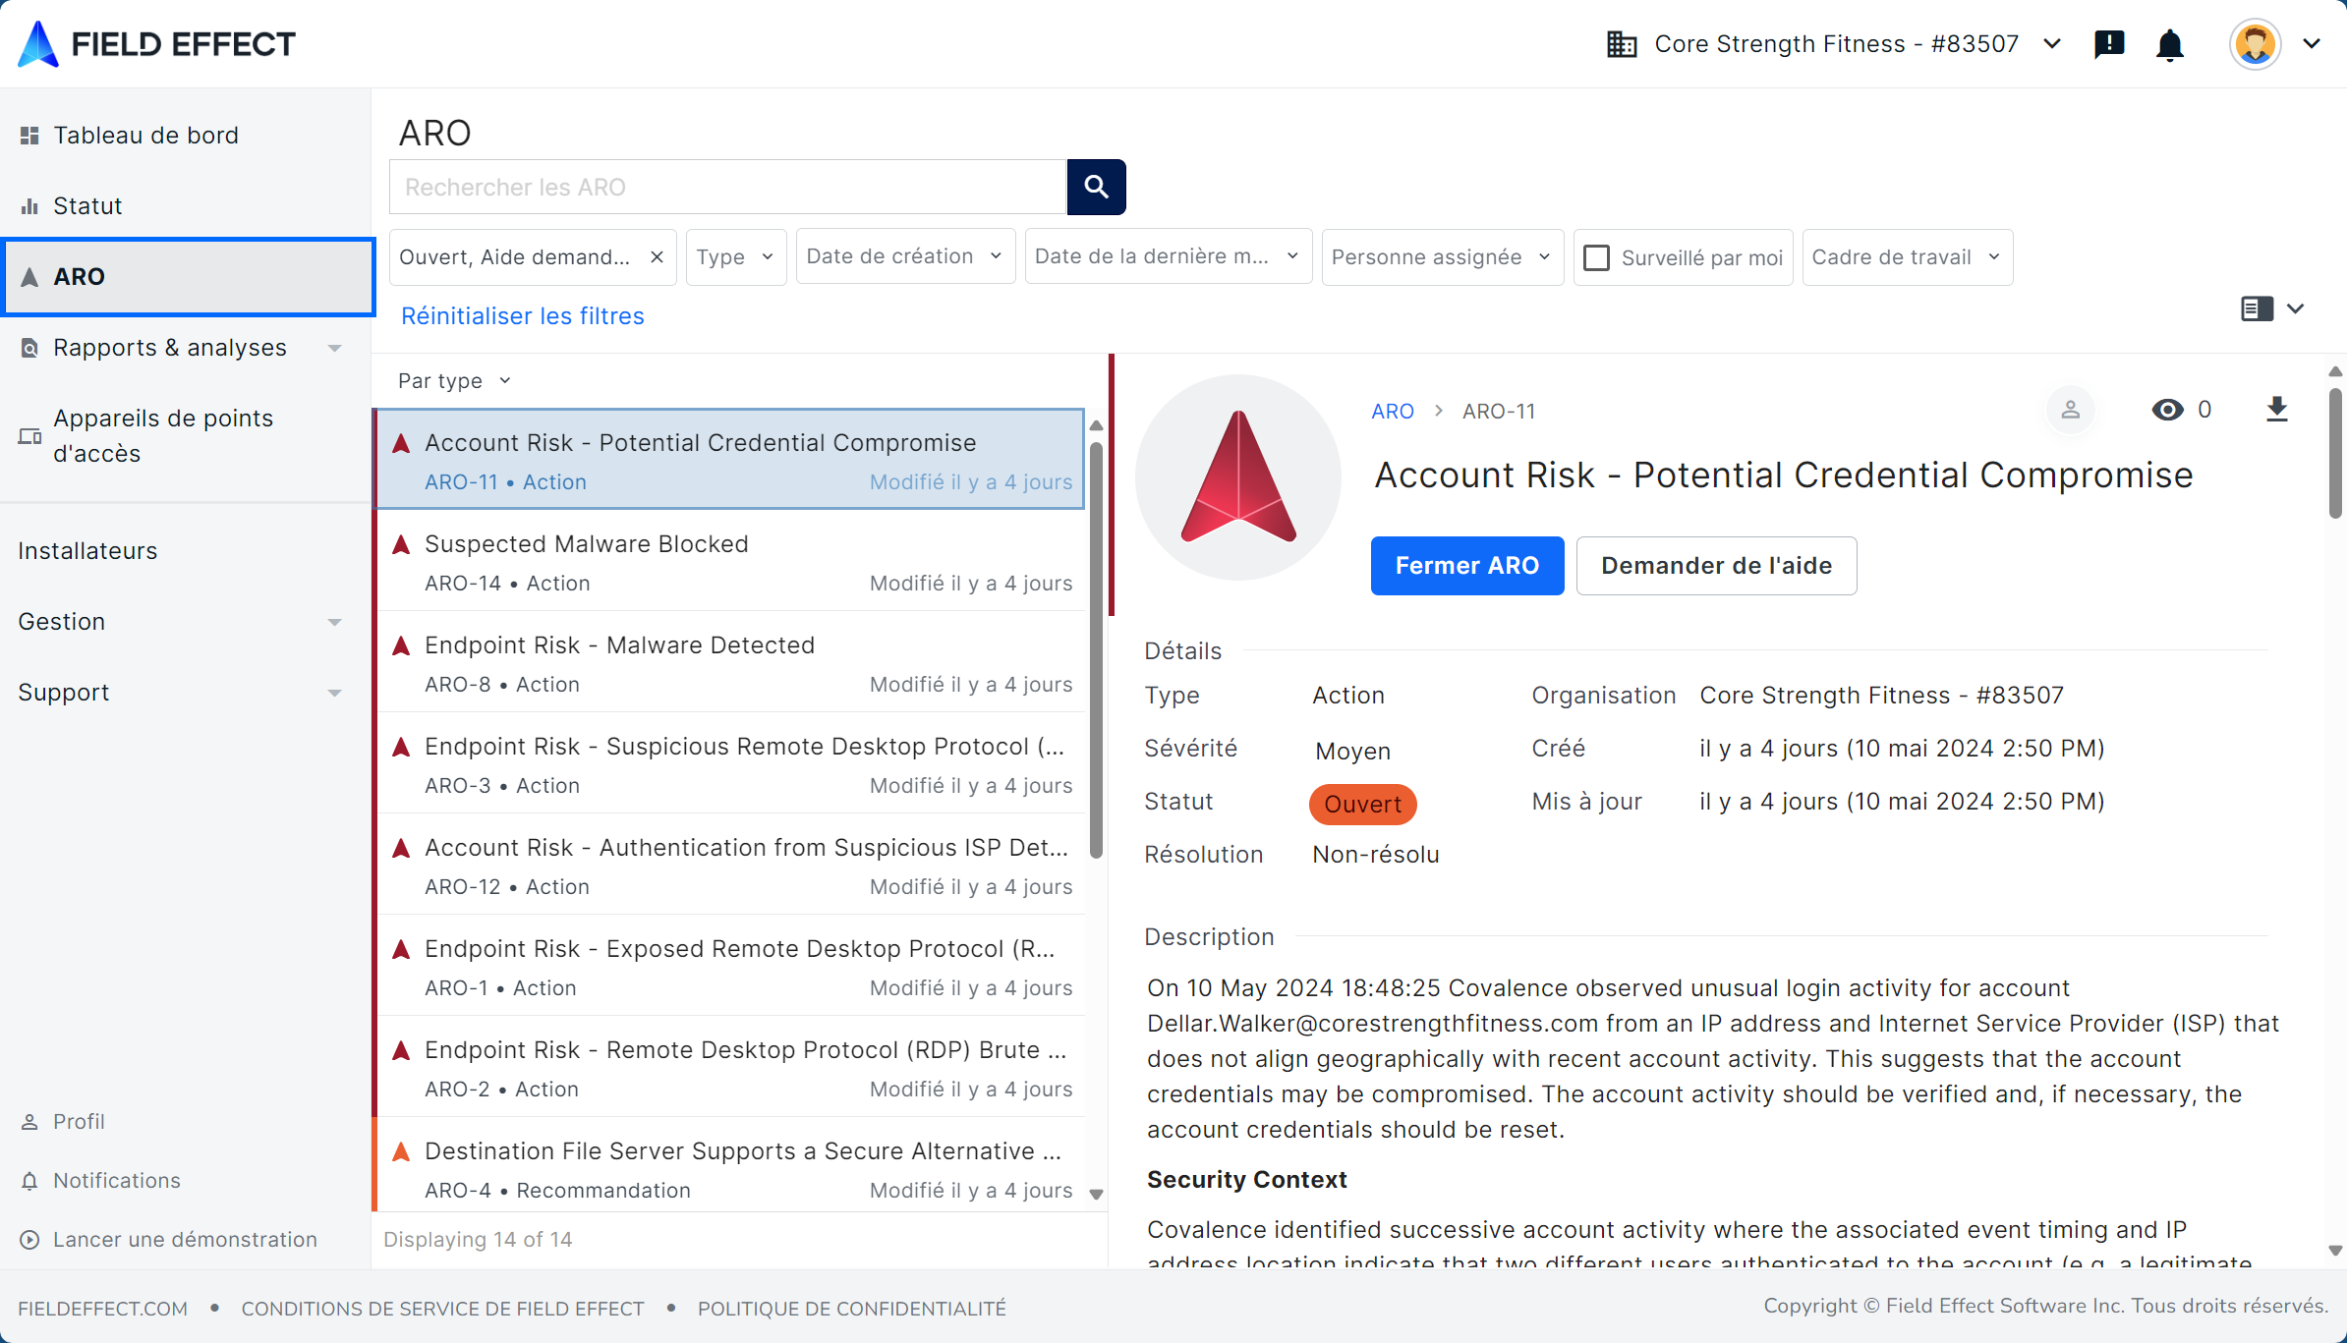
Task: Click the Fermer ARO button
Action: (x=1466, y=566)
